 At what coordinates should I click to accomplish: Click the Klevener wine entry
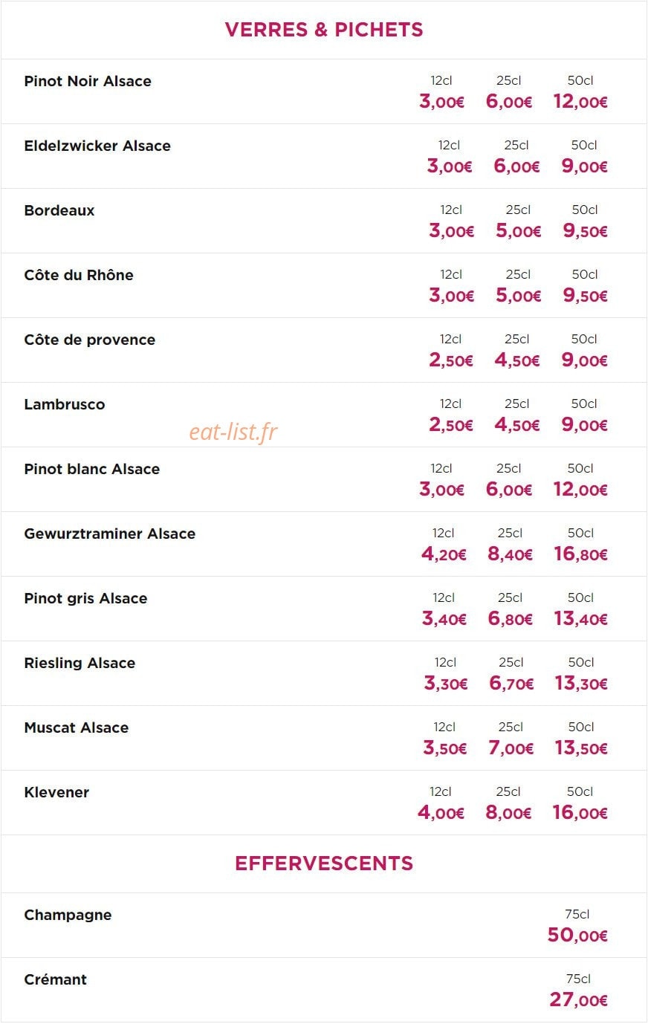pos(56,792)
